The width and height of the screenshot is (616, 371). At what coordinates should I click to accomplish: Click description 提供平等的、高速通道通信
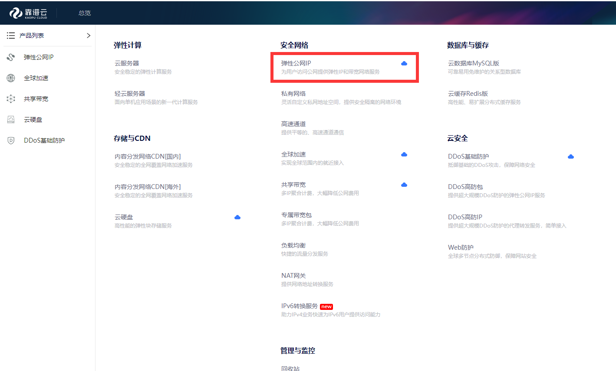coord(313,133)
